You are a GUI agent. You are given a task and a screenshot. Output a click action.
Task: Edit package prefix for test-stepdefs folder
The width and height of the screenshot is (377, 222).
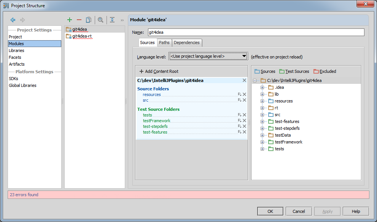click(239, 126)
